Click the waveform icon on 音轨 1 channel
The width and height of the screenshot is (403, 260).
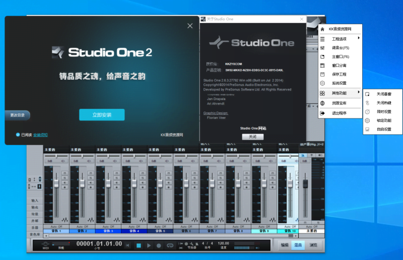pyautogui.click(x=64, y=219)
